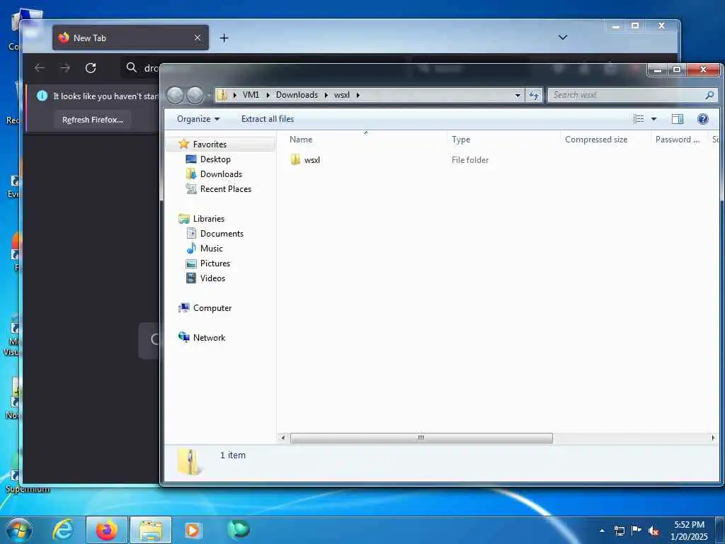Click the change view icon
This screenshot has height=544, width=725.
638,119
